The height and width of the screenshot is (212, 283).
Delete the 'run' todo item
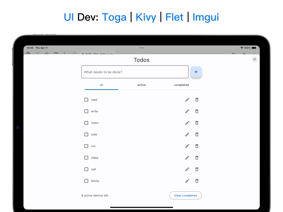pos(197,146)
